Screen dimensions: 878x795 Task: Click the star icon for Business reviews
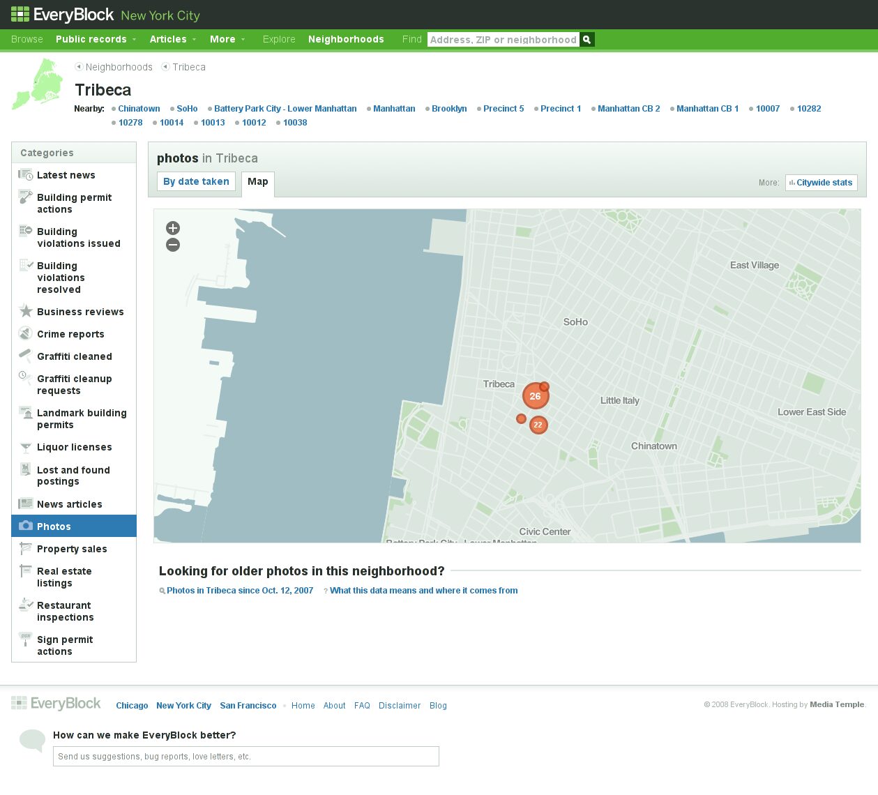coord(26,311)
